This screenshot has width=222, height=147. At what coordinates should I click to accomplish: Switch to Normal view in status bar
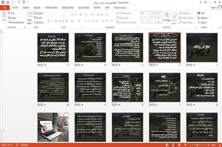tap(167, 145)
